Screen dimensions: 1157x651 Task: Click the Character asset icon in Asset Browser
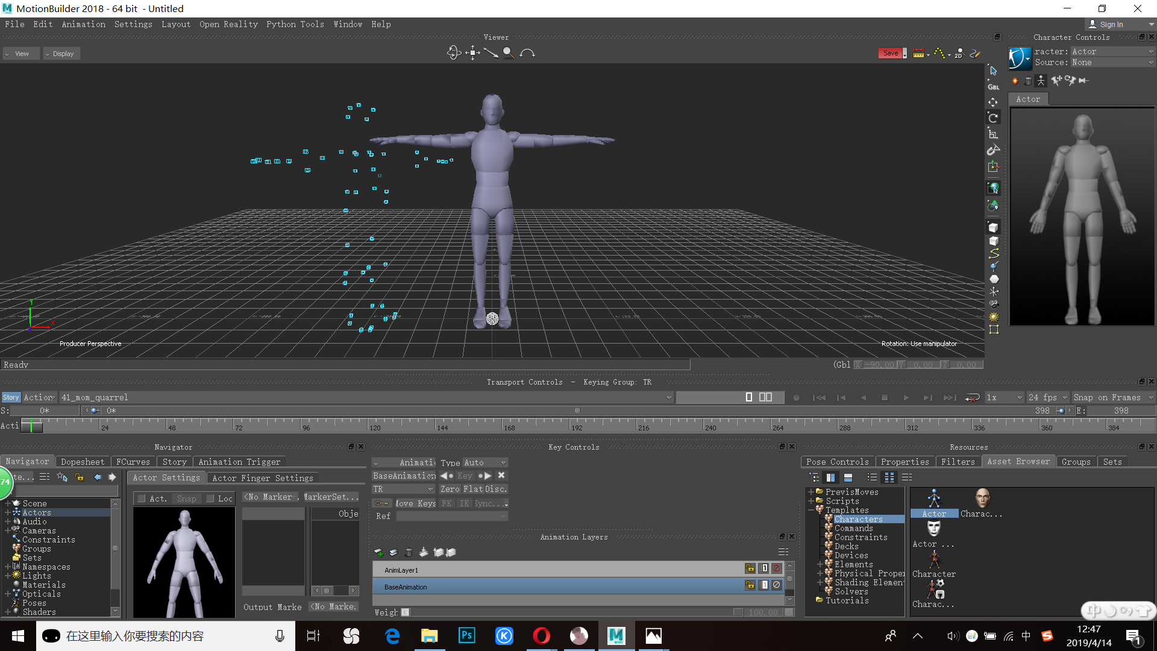[x=933, y=558]
